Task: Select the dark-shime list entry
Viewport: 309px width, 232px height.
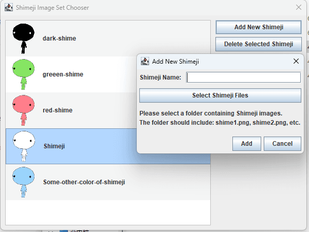Action: [x=108, y=38]
